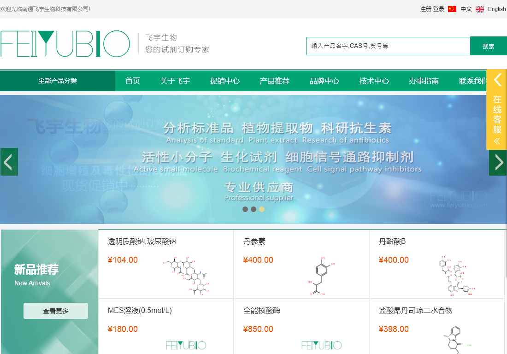Open 全部产品分类 category menu
Screen dimensions: 507x354
tap(58, 81)
